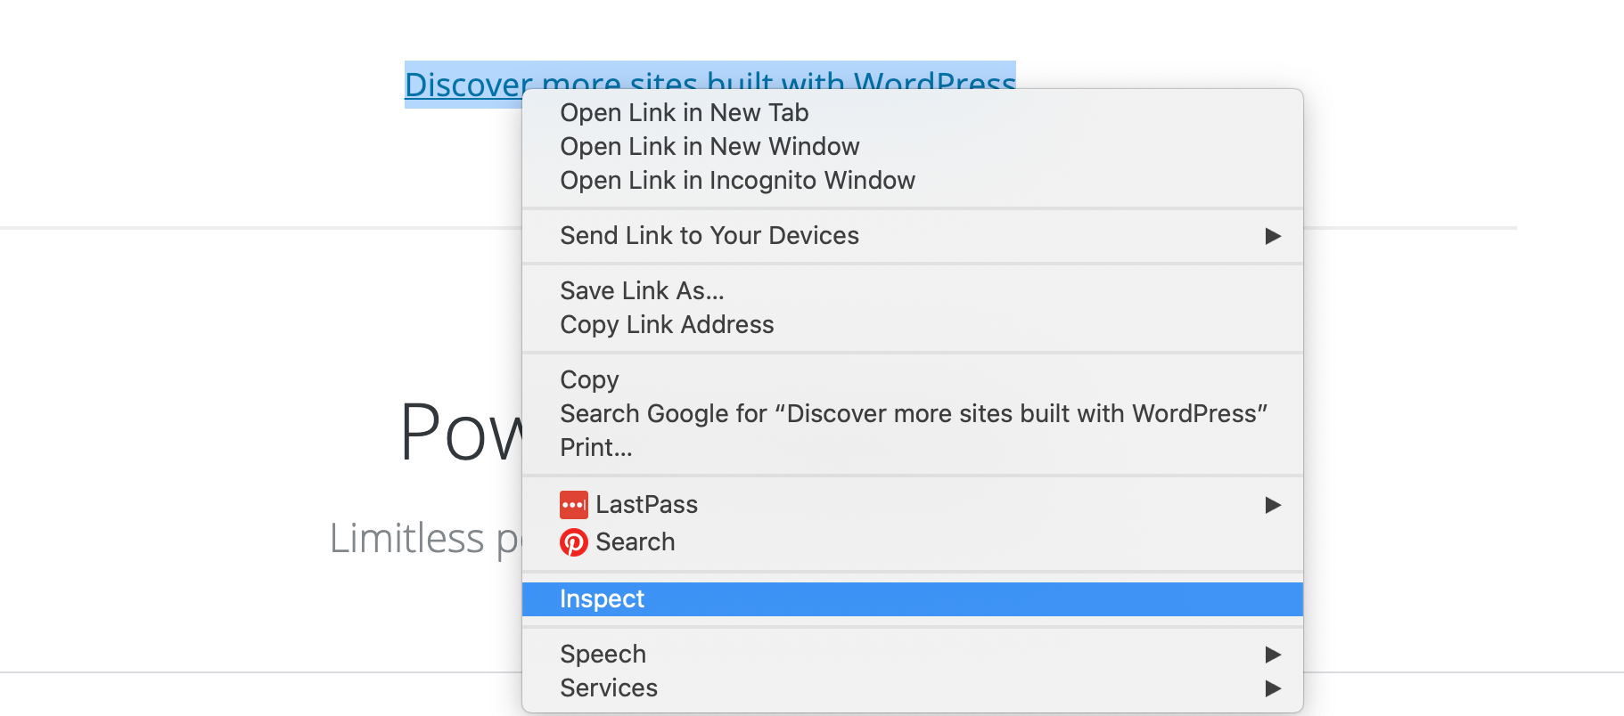Select Inspect in the context menu
This screenshot has width=1624, height=716.
(x=912, y=599)
